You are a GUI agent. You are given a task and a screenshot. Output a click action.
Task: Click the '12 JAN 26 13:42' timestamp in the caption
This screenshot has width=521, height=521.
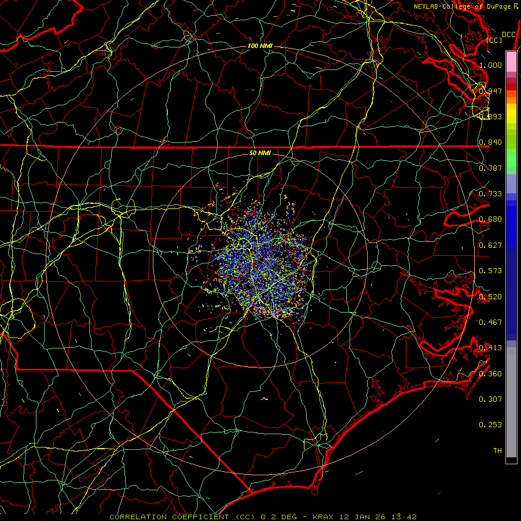(x=378, y=517)
